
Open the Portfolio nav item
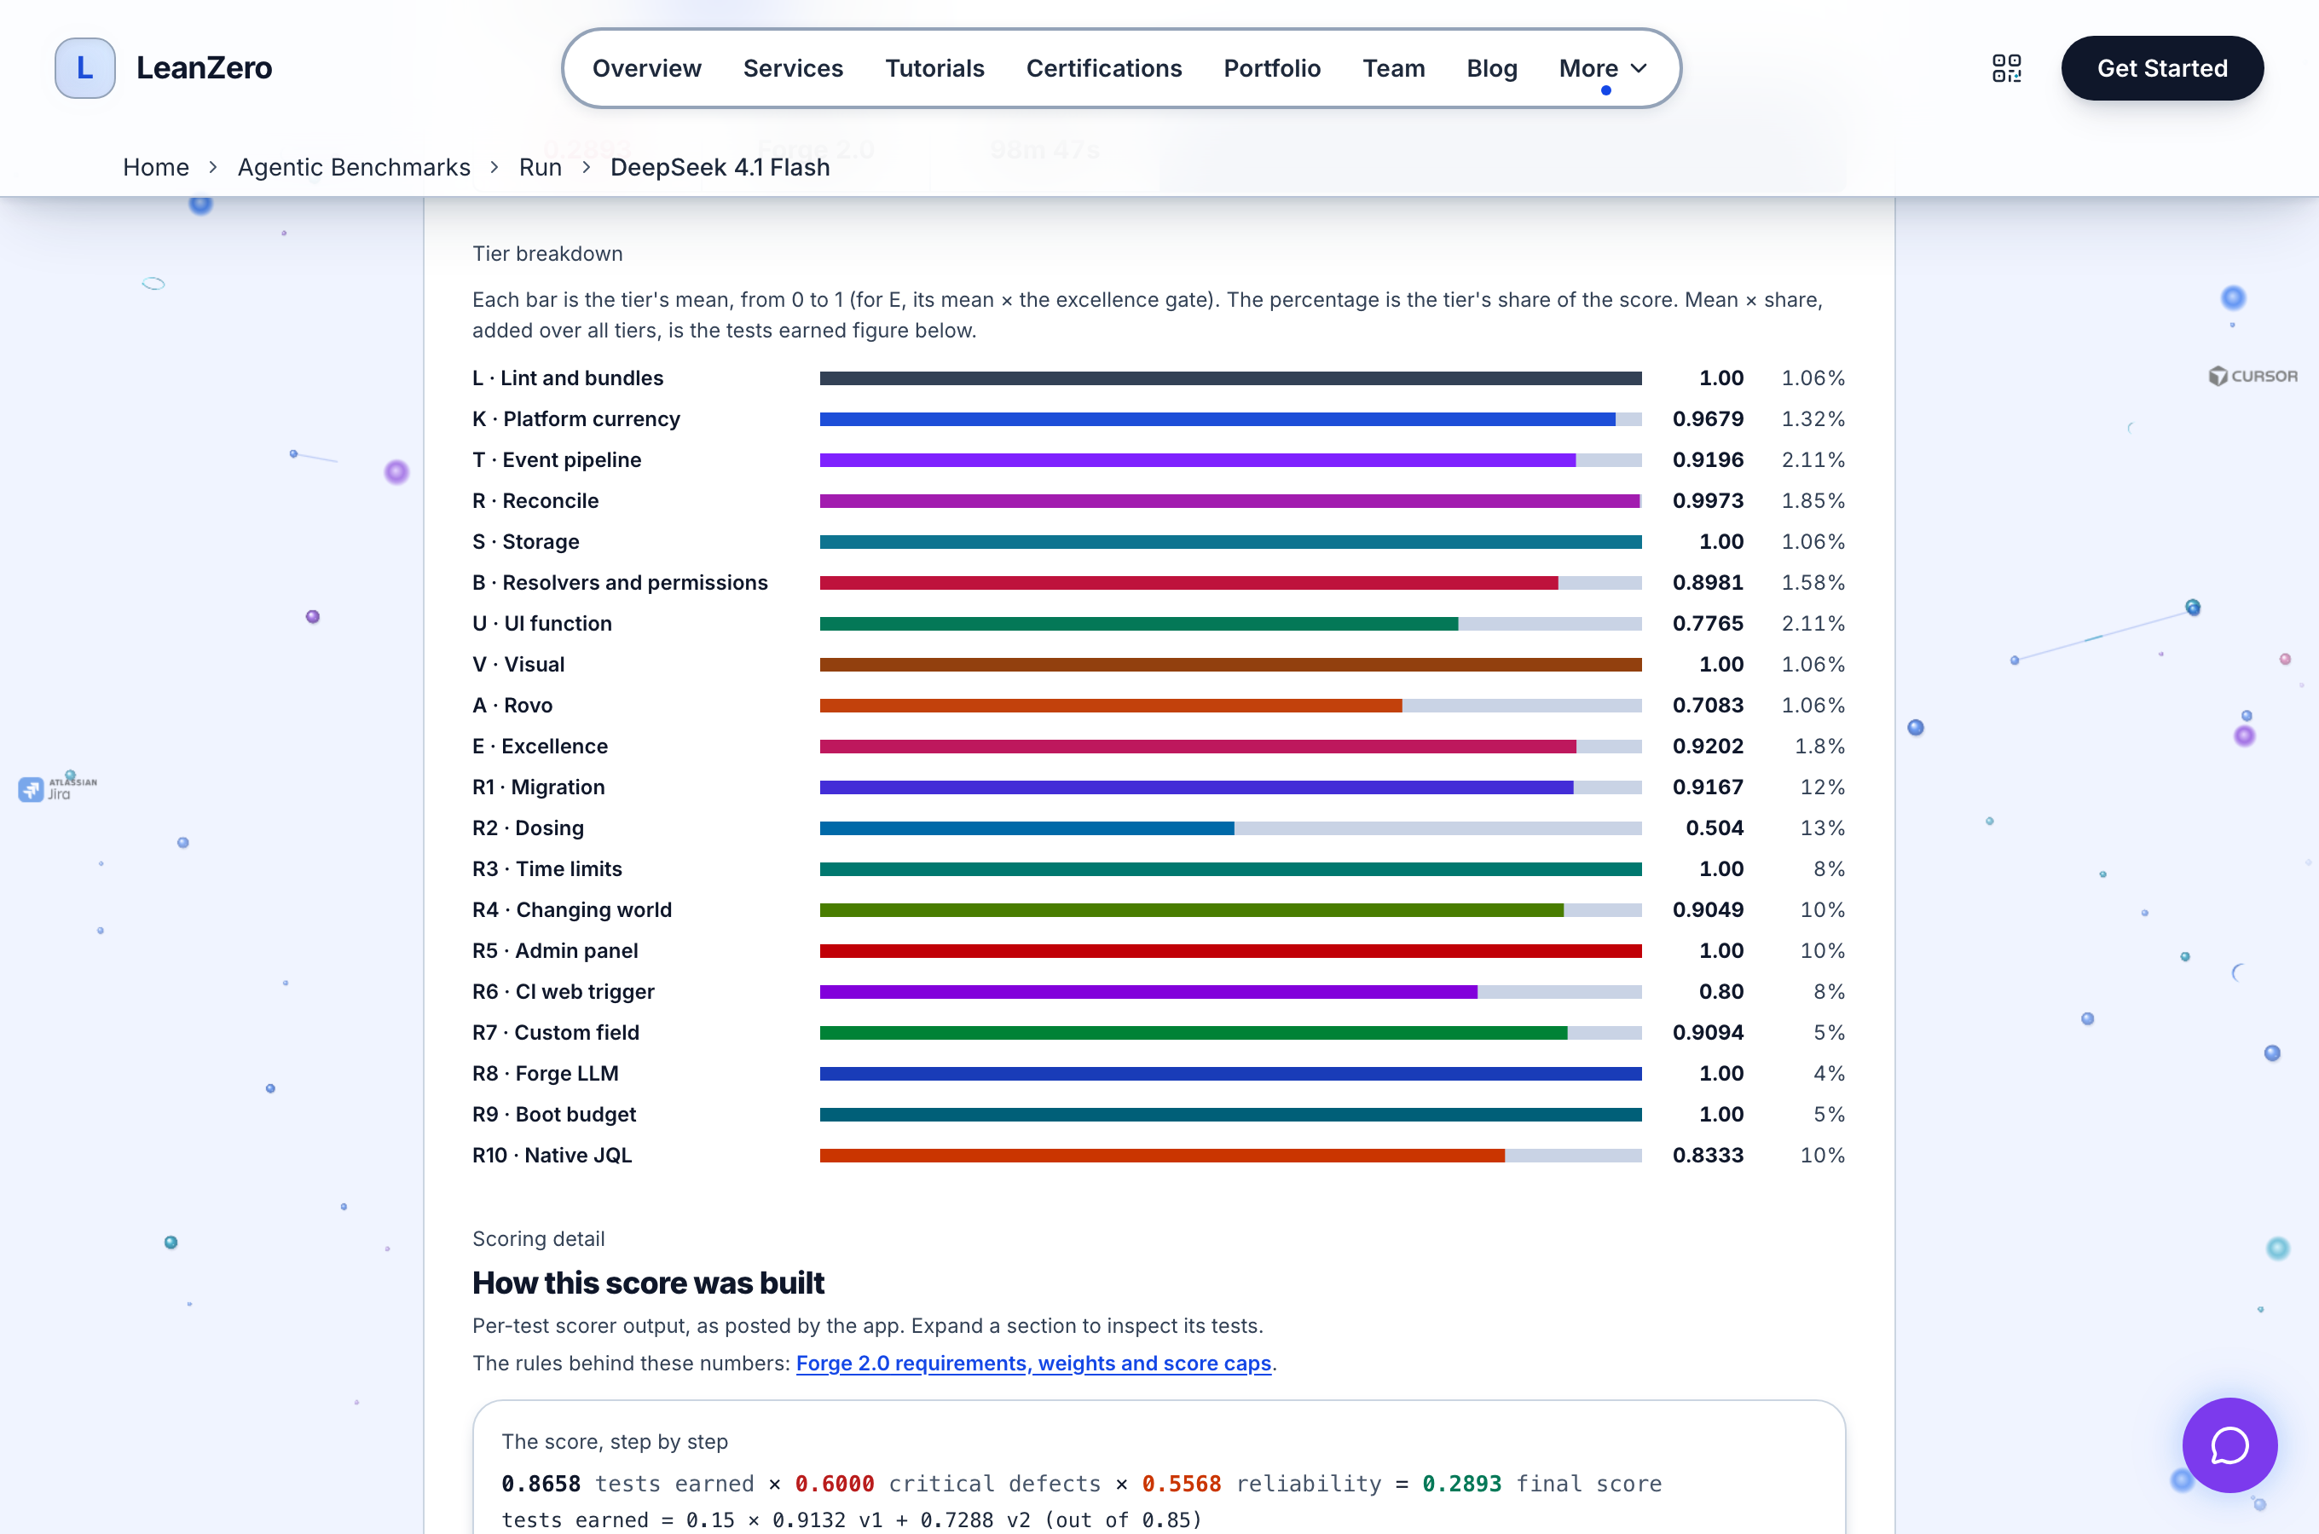pyautogui.click(x=1272, y=68)
